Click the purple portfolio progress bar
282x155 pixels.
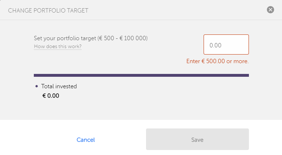click(x=141, y=75)
